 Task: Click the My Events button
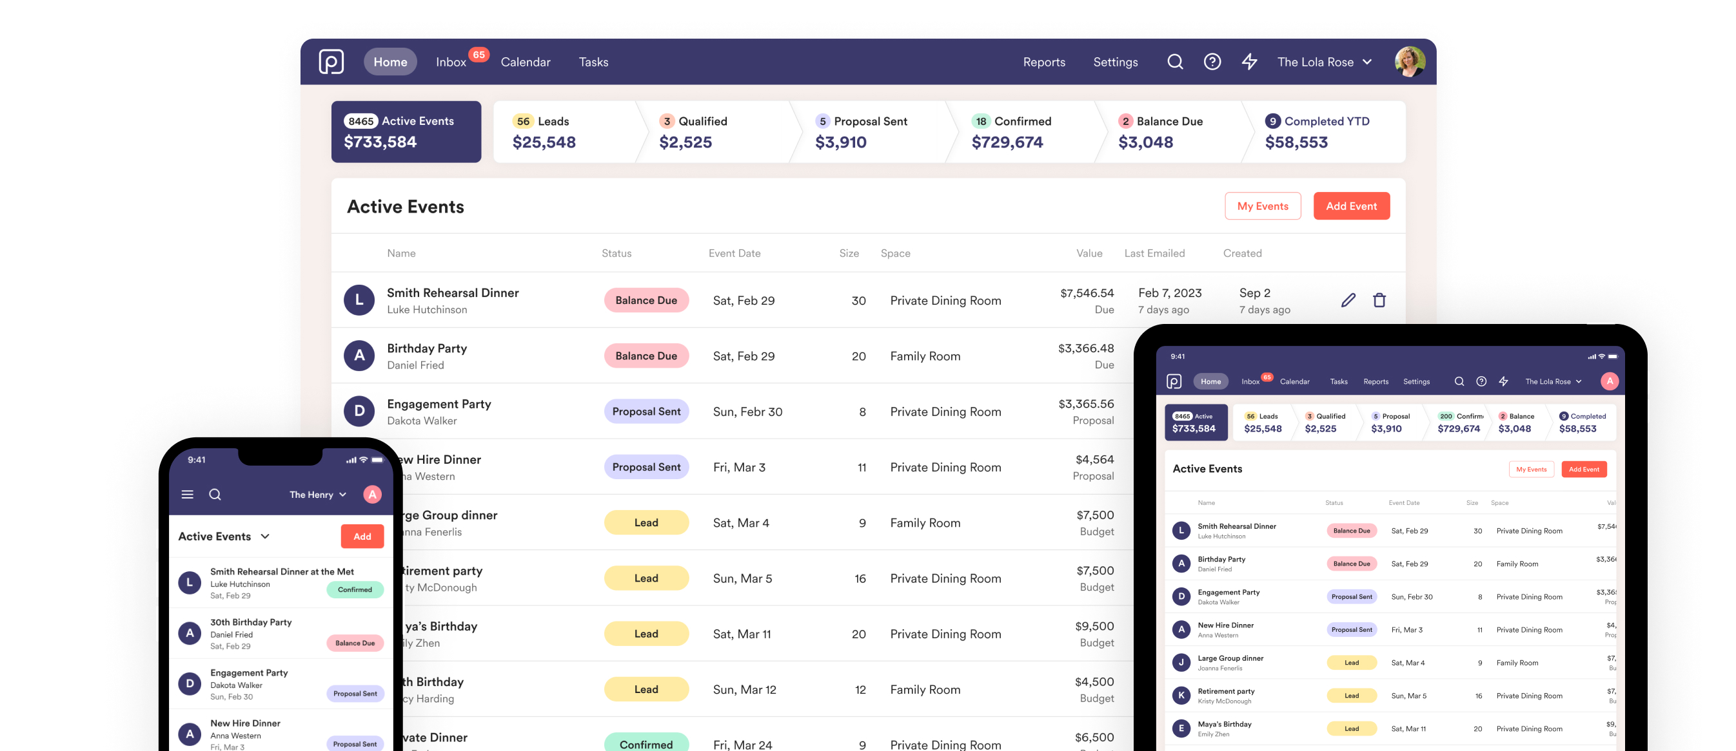click(1261, 206)
